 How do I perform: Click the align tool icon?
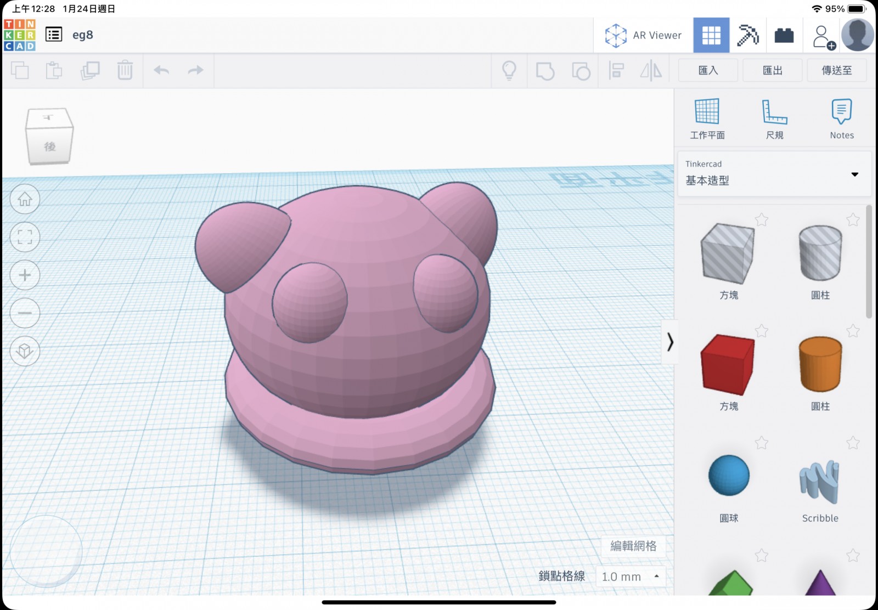pyautogui.click(x=616, y=71)
